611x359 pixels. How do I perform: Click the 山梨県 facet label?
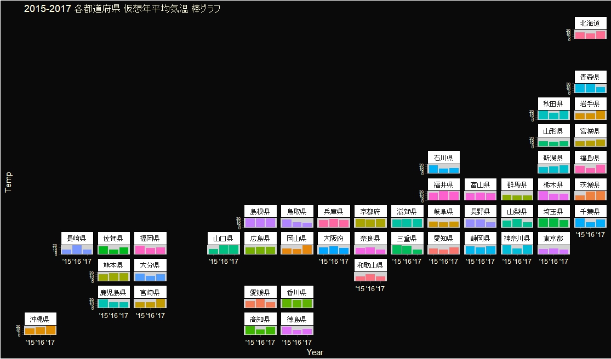point(517,212)
